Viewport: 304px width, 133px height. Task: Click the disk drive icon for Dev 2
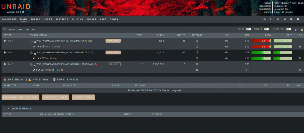[x=31, y=53]
